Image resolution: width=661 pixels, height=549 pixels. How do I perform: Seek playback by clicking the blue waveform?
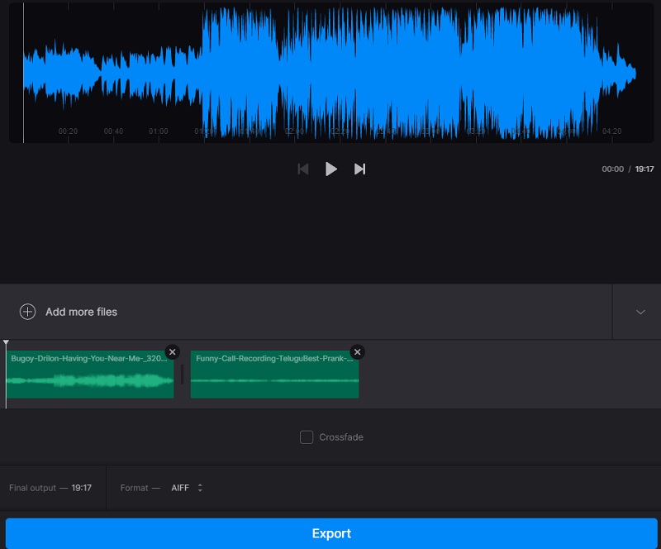click(330, 70)
